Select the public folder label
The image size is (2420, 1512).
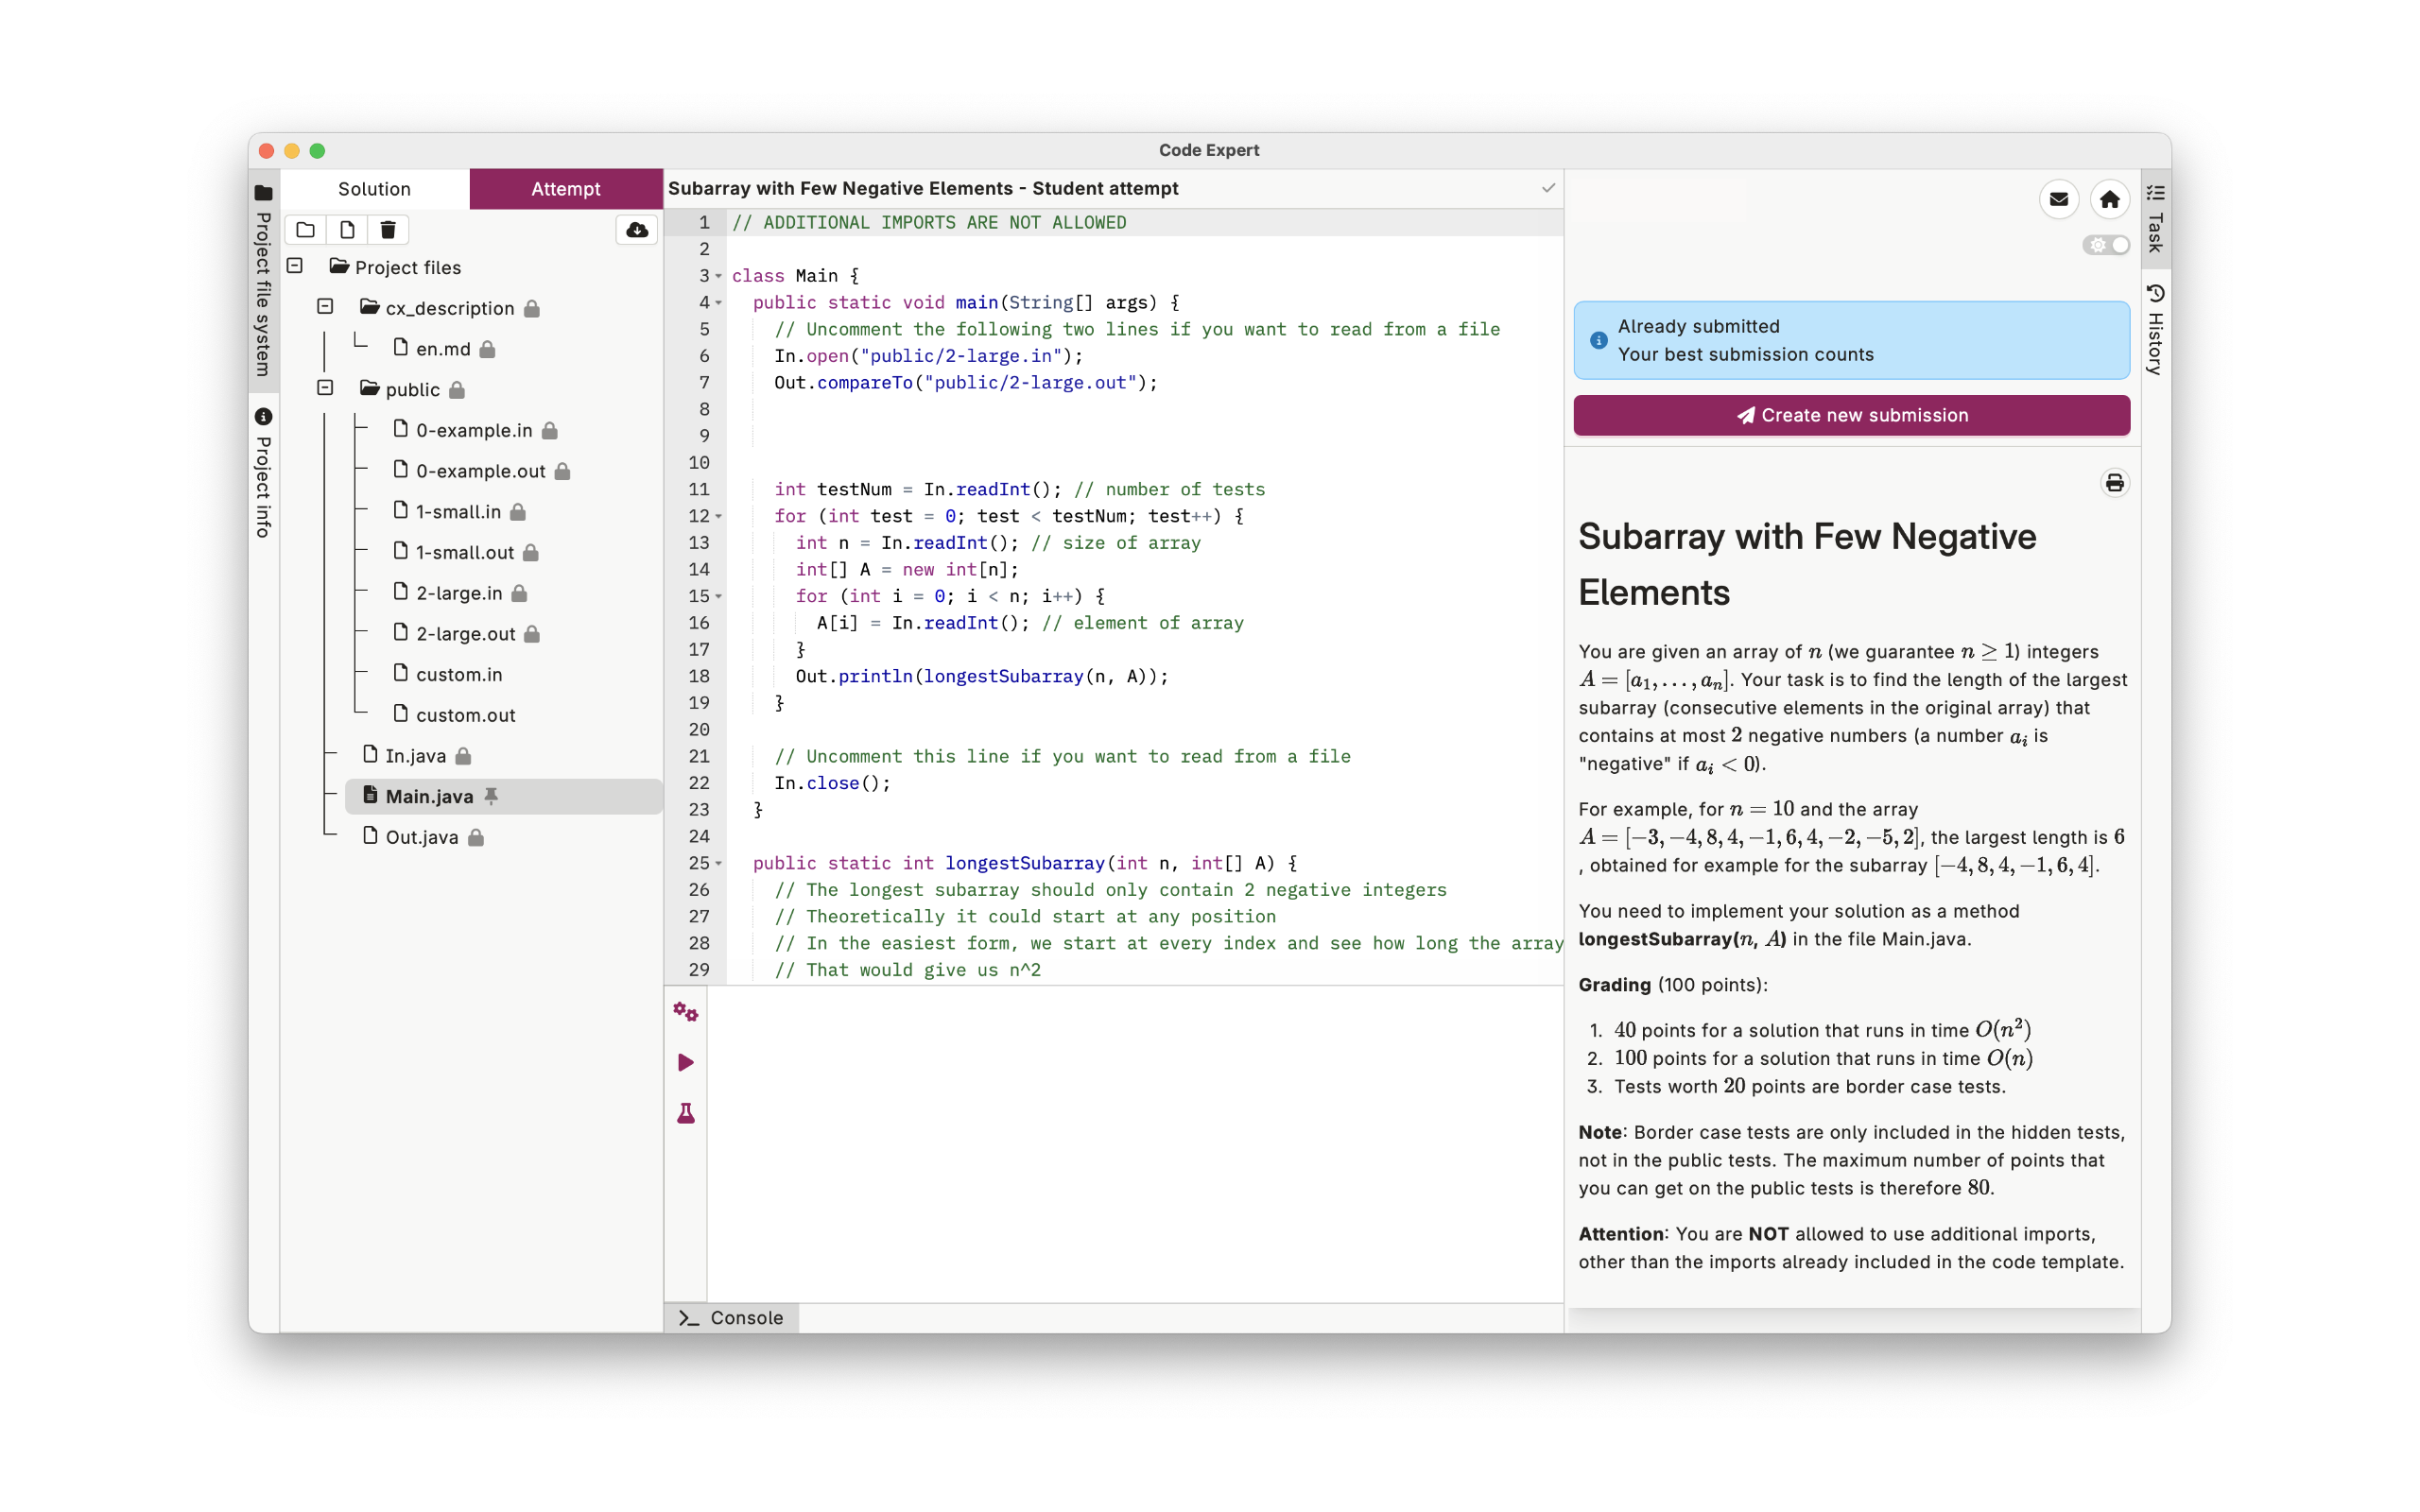tap(413, 389)
